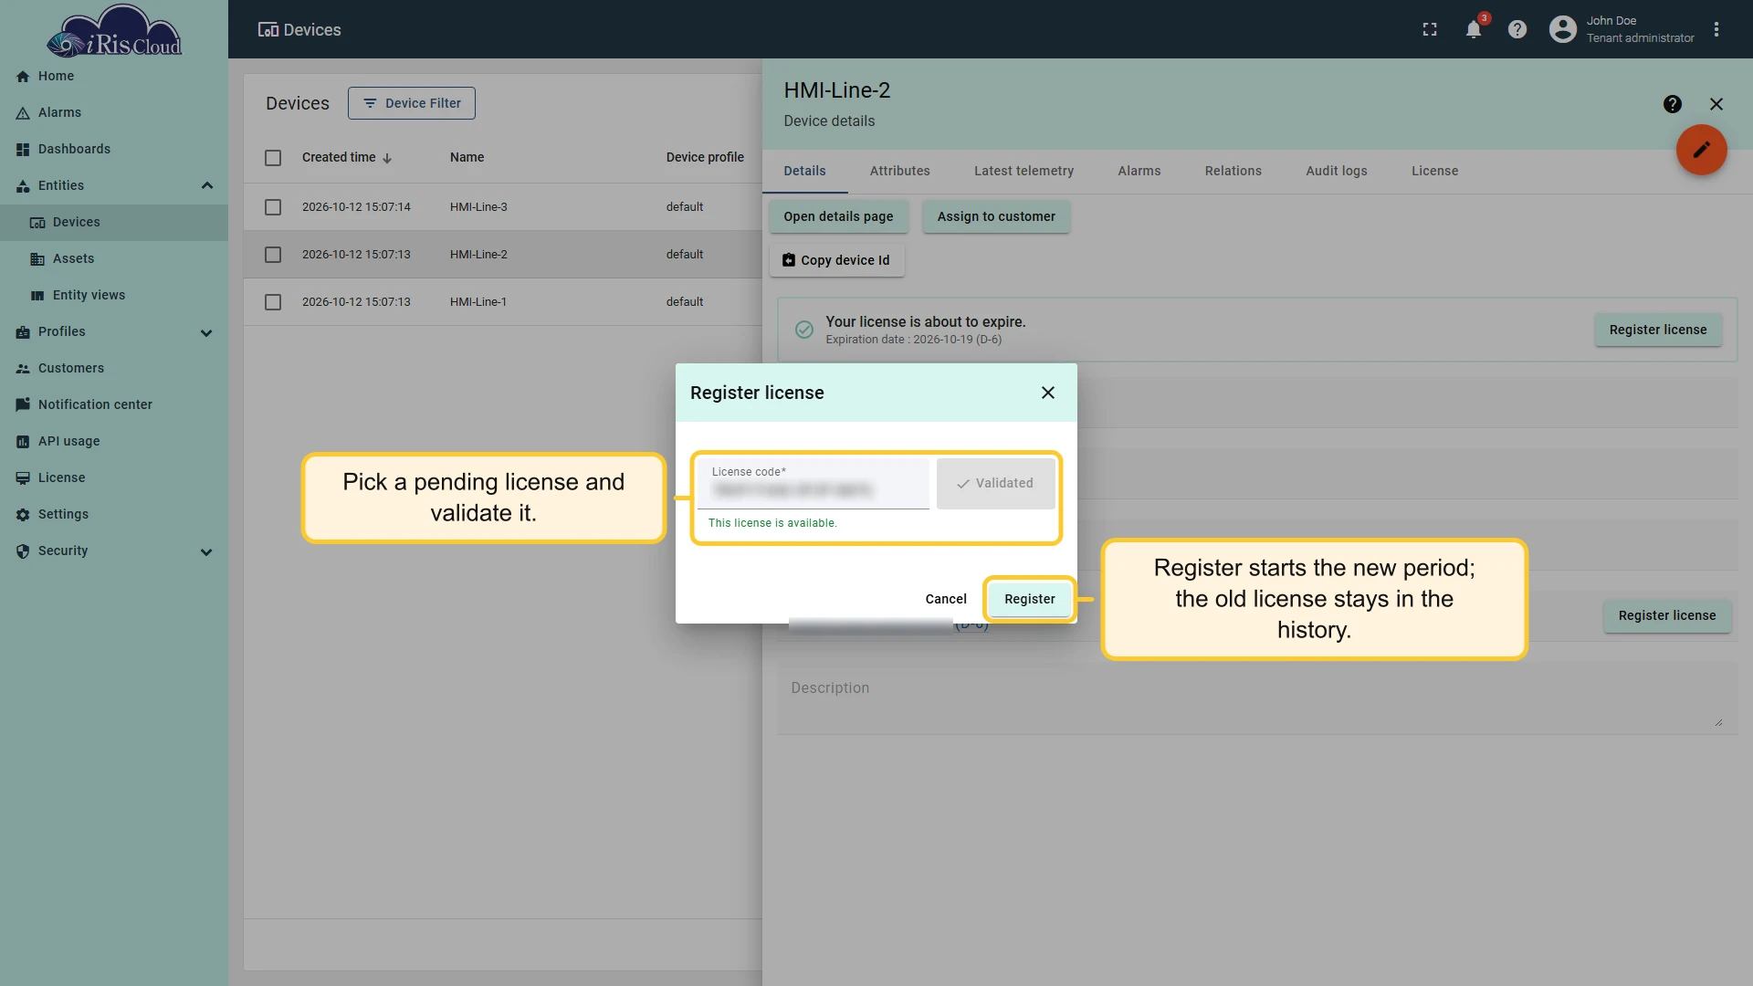
Task: Expand the Security sidebar group
Action: point(207,551)
